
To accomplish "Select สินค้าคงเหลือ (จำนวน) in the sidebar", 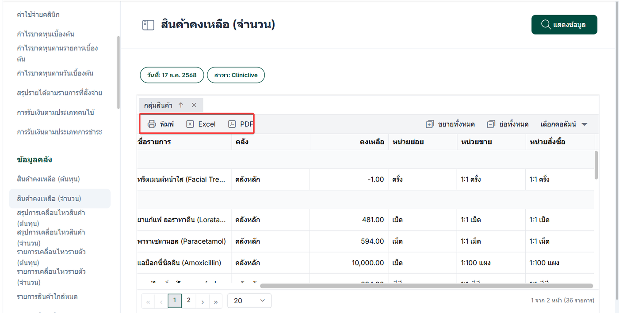I will coord(60,199).
